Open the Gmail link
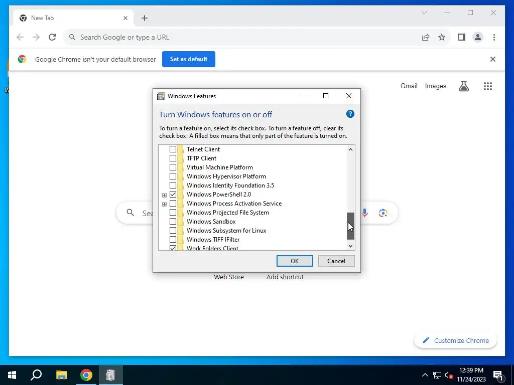Viewport: 514px width, 385px height. point(409,86)
